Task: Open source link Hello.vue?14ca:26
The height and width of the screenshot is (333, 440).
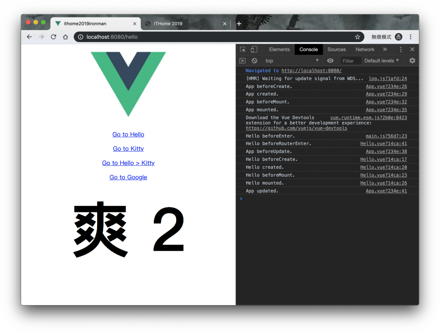Action: [x=384, y=183]
